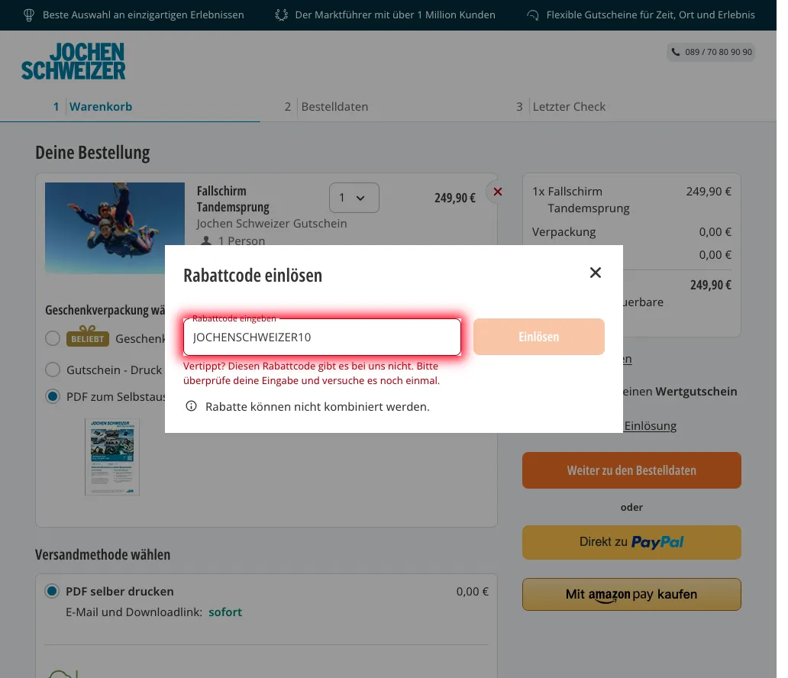Image resolution: width=788 pixels, height=678 pixels.
Task: Click the icon beside Flexible Gutscheine text
Action: [533, 15]
